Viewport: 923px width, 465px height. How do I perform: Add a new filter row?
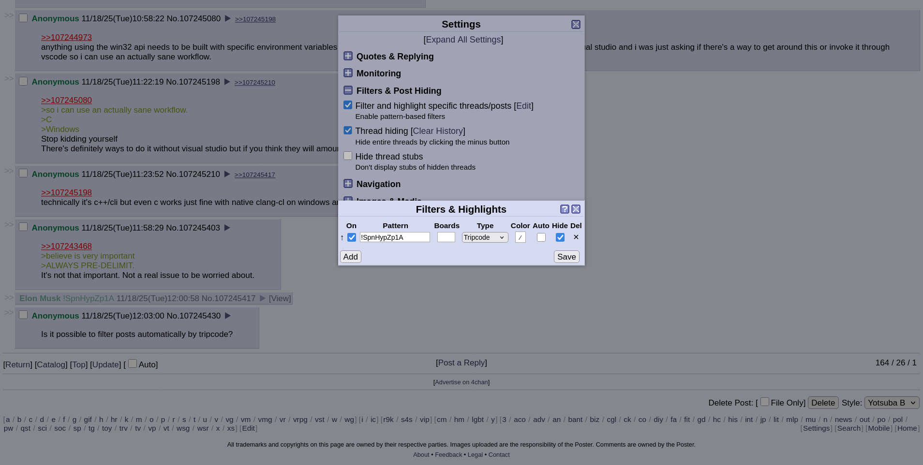point(351,257)
